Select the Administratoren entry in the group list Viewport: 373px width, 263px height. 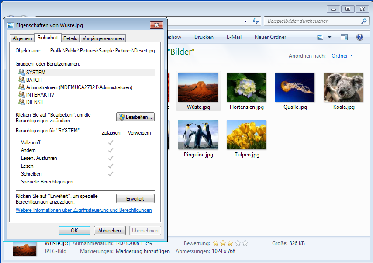[x=79, y=87]
